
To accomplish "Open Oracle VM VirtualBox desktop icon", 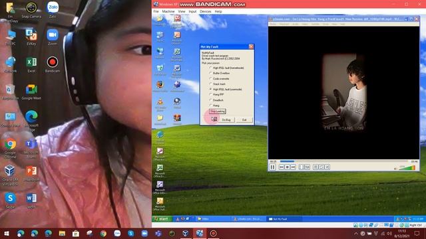I will pyautogui.click(x=11, y=175).
